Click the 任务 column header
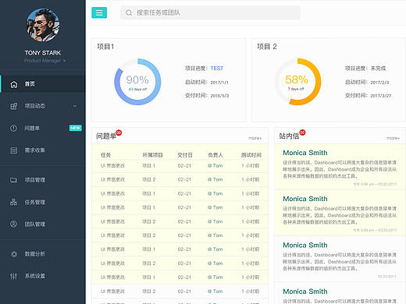Image resolution: width=406 pixels, height=304 pixels. (105, 155)
